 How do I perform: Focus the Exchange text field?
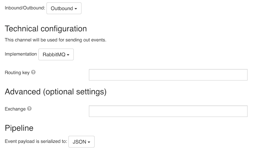(168, 111)
